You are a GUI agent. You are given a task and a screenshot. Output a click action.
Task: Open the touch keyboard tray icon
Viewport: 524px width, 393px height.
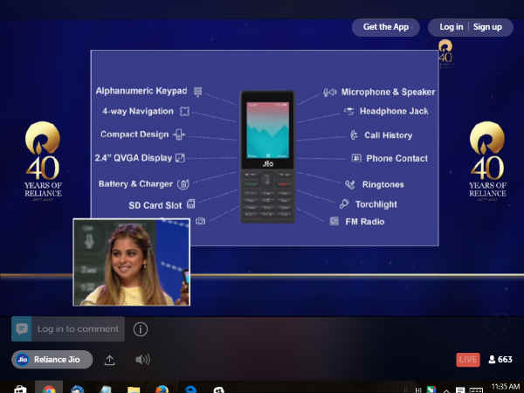pyautogui.click(x=476, y=390)
